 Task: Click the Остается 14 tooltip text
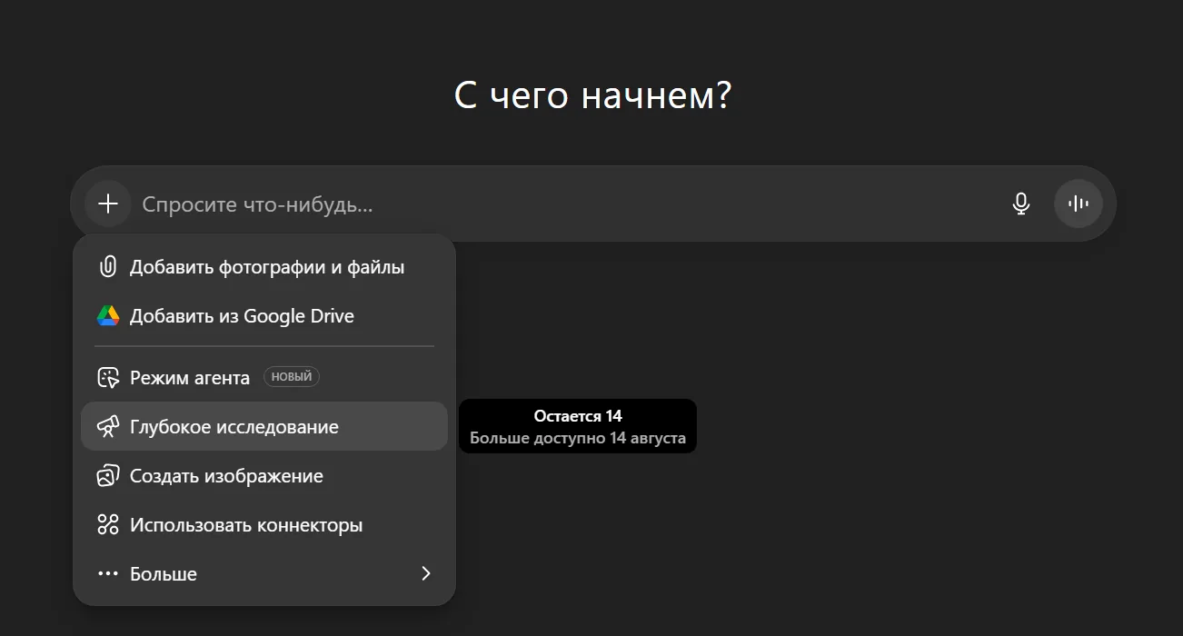pos(578,416)
